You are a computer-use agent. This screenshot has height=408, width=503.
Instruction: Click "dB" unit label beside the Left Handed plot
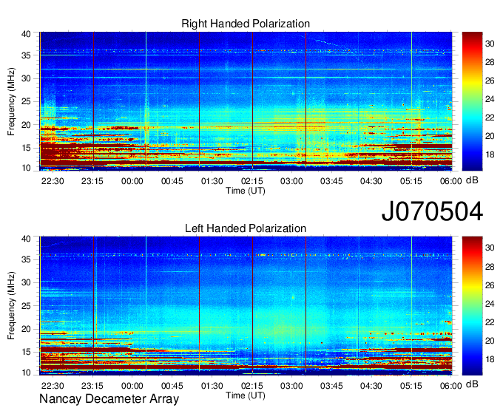tap(472, 384)
